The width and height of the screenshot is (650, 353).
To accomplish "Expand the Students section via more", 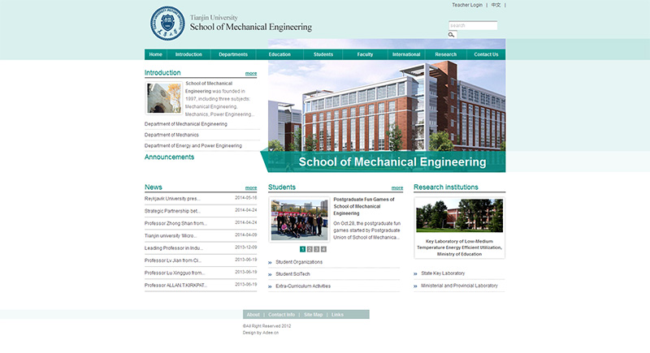I will (396, 188).
